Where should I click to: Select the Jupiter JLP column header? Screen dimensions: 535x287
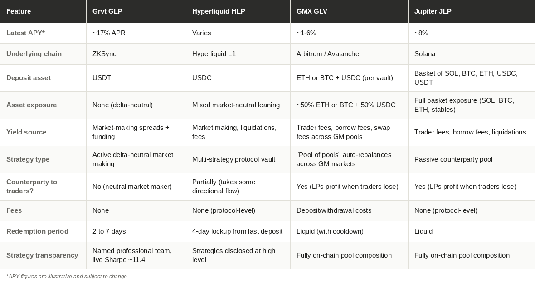472,11
